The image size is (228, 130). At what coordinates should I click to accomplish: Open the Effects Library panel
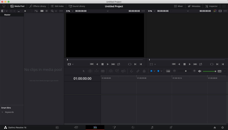tap(38, 6)
